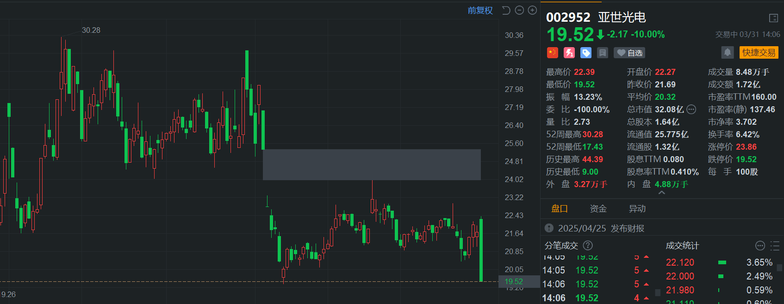Click the undo/reset chart view icon
The height and width of the screenshot is (304, 784).
pos(506,10)
